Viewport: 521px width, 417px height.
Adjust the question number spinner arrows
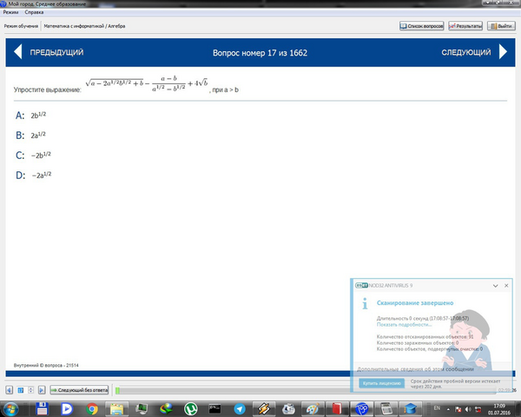(x=31, y=390)
